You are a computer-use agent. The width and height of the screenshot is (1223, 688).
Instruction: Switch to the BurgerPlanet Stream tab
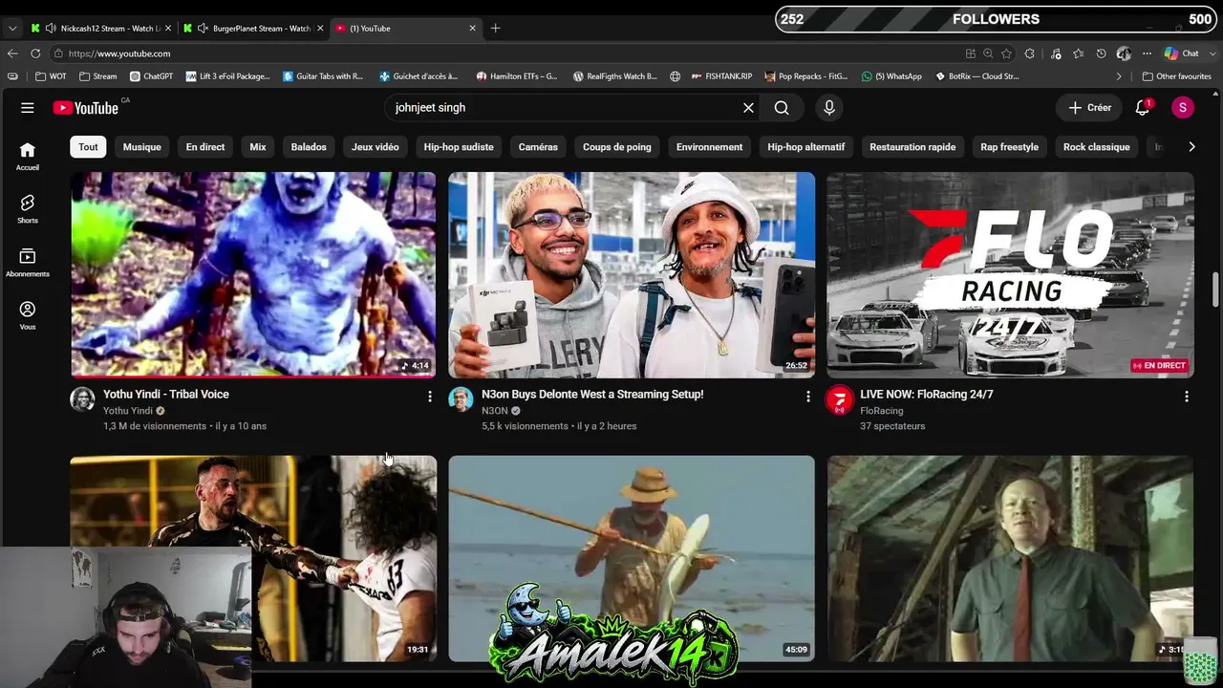click(254, 28)
